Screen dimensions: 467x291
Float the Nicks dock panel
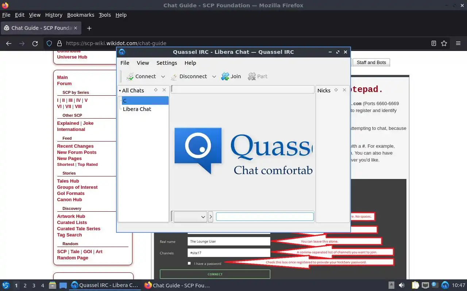336,90
